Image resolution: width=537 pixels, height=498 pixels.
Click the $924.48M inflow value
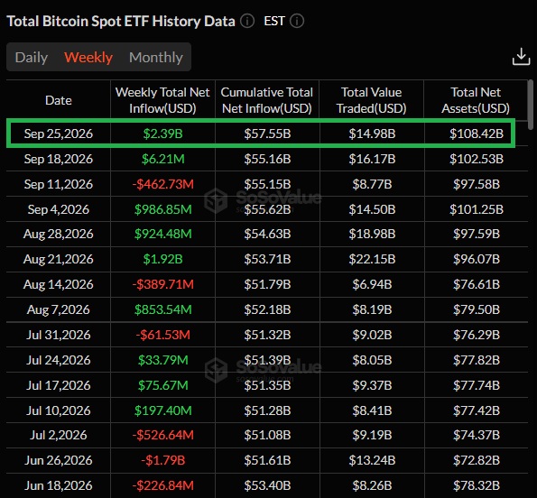[x=162, y=234]
